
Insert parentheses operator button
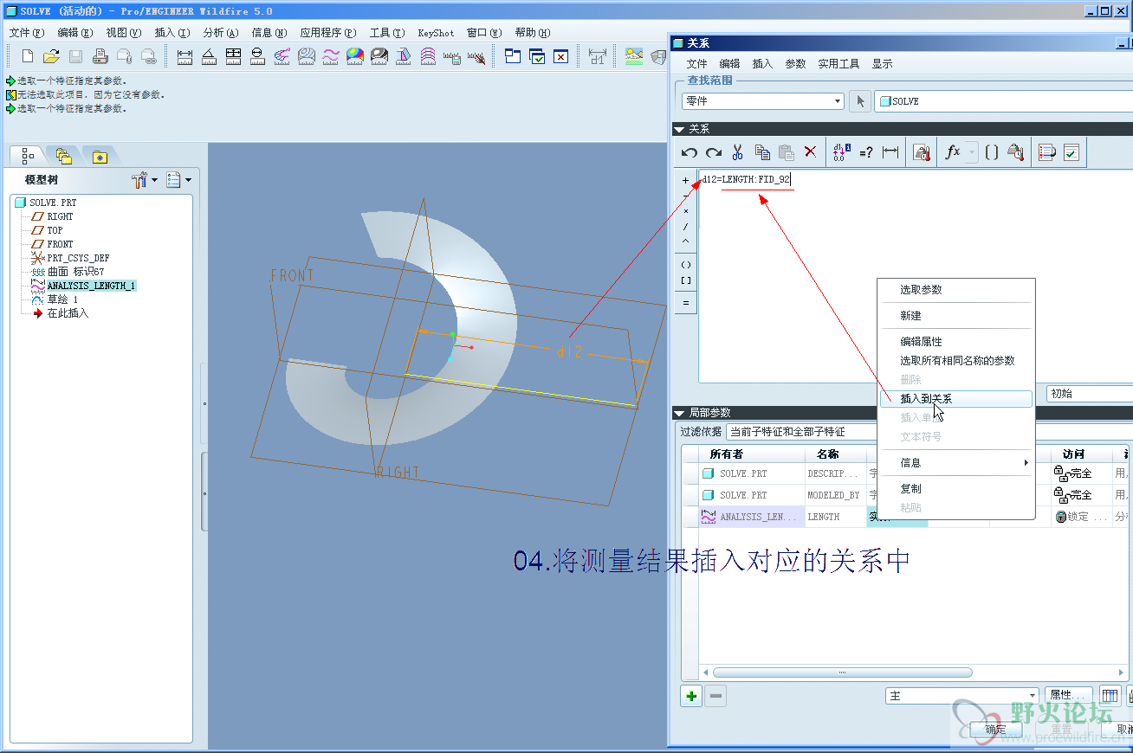(x=686, y=265)
